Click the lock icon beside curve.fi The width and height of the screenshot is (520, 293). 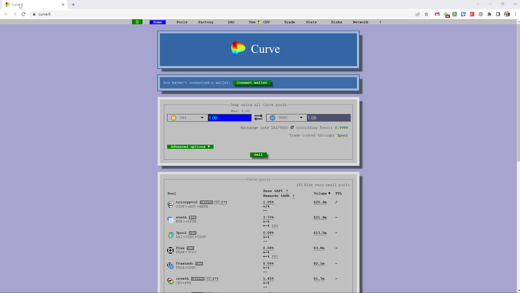(x=34, y=14)
